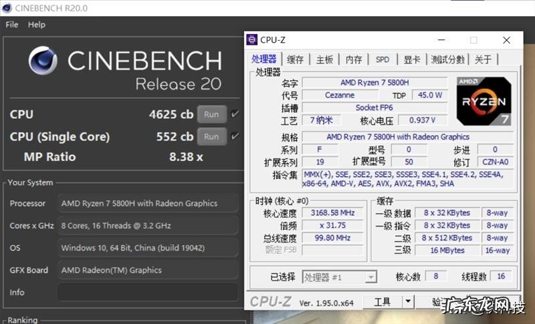
Task: Expand the 工具 dropdown arrow
Action: pos(409,302)
